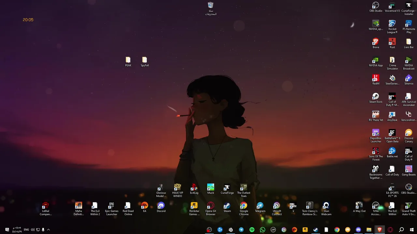417x234 pixels.
Task: Open the notification center icon
Action: click(x=7, y=230)
